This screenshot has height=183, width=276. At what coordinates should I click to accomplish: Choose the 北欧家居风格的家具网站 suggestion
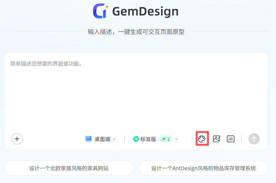click(69, 168)
